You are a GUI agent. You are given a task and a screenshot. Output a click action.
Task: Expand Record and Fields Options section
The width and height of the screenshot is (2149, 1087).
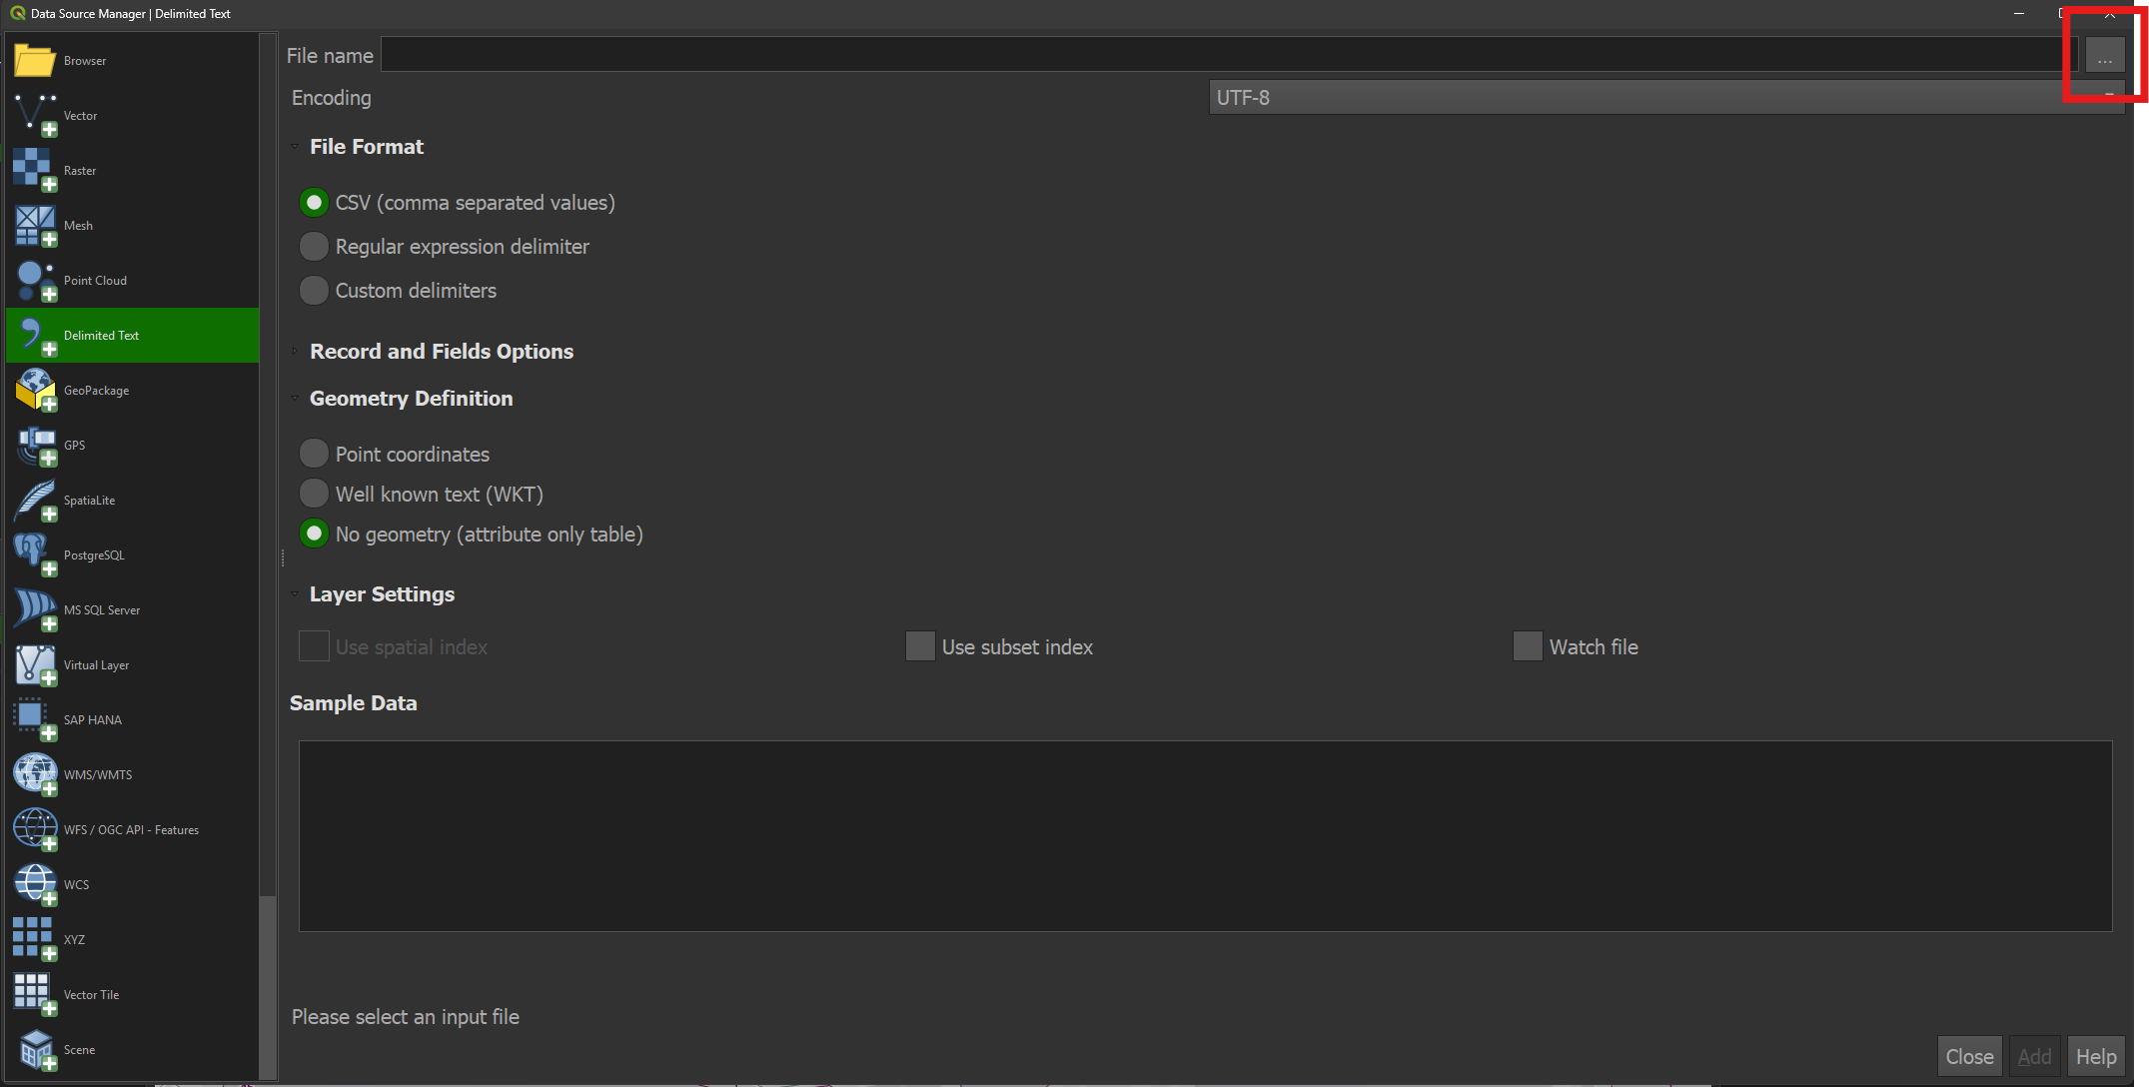click(295, 352)
